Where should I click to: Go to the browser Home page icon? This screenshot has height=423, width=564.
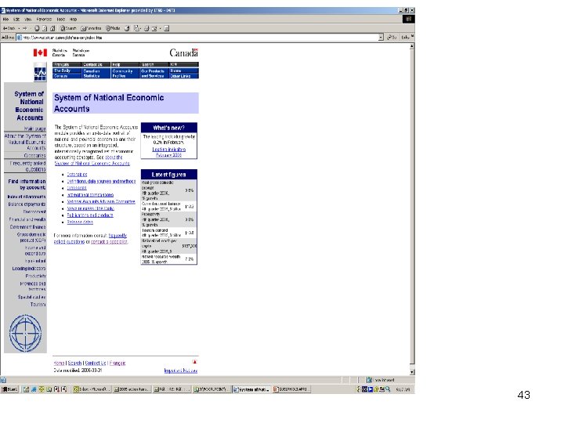tap(52, 28)
